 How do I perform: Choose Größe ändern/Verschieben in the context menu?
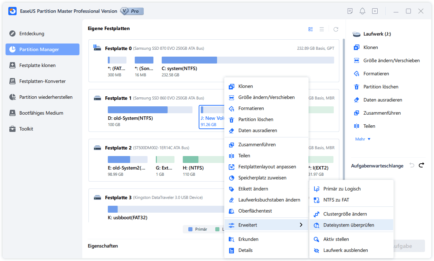coord(266,97)
